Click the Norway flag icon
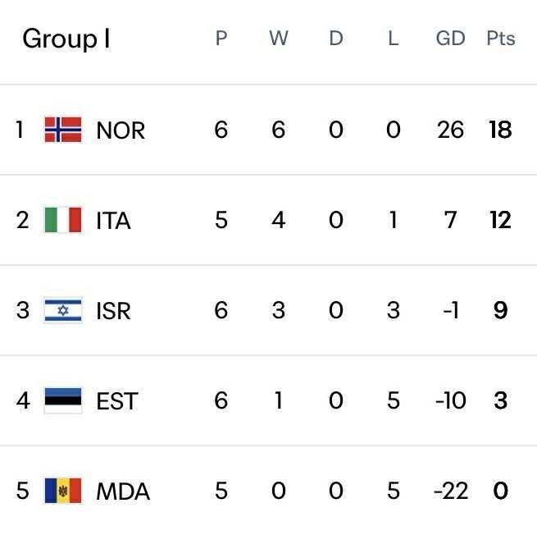Image resolution: width=537 pixels, height=535 pixels. tap(63, 130)
